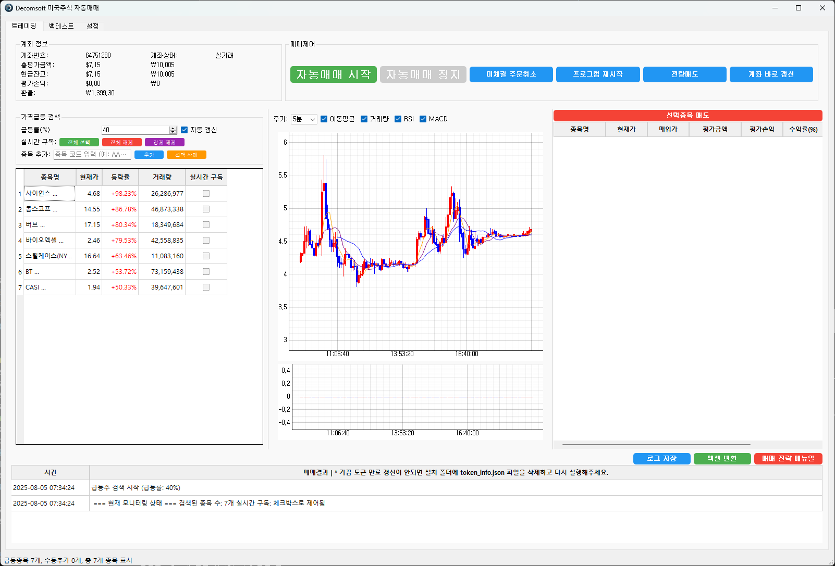This screenshot has width=835, height=566.
Task: Select the 콤스코프 stock row name
Action: [x=50, y=209]
